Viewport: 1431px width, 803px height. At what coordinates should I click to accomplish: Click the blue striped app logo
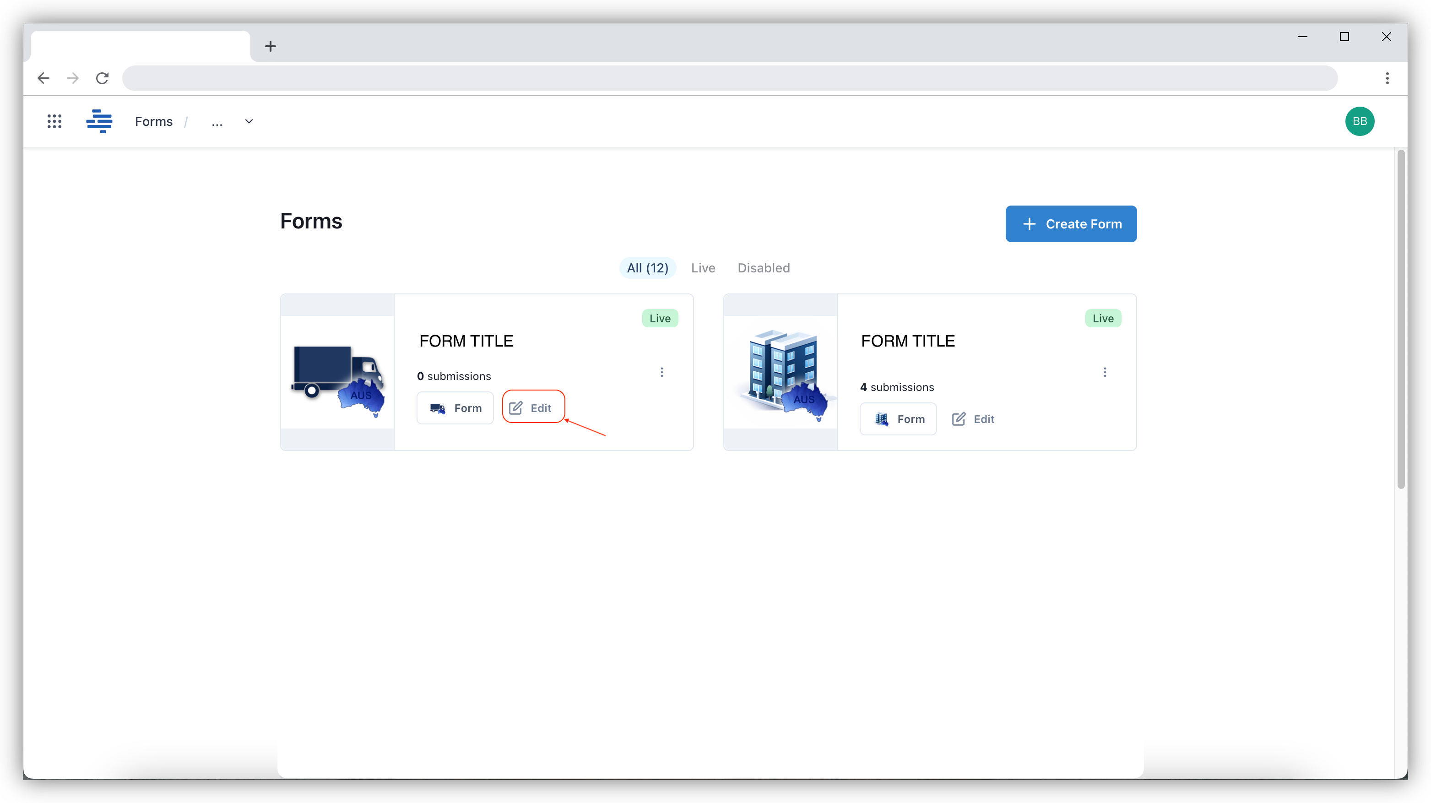click(99, 121)
